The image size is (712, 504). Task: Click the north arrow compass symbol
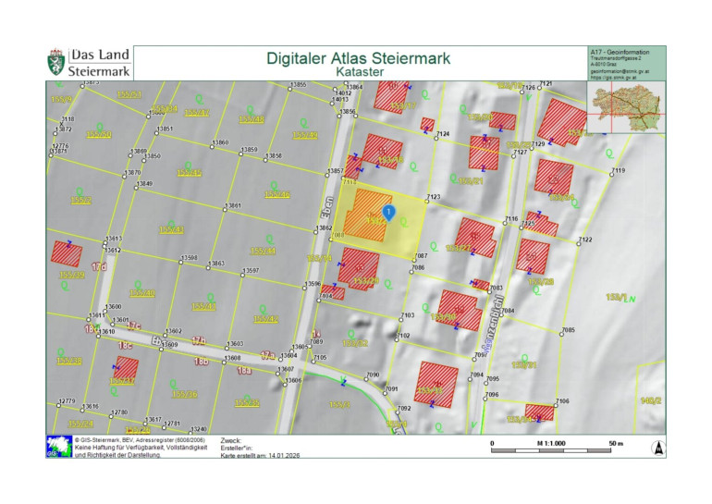pyautogui.click(x=657, y=448)
